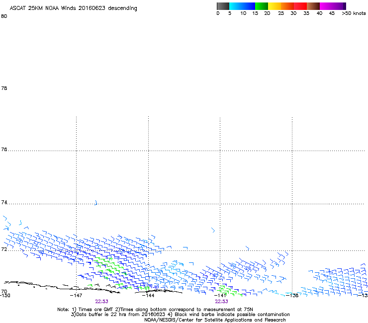Image resolution: width=368 pixels, height=323 pixels.
Task: Click the '>50 knots' legend label
Action: pyautogui.click(x=354, y=13)
